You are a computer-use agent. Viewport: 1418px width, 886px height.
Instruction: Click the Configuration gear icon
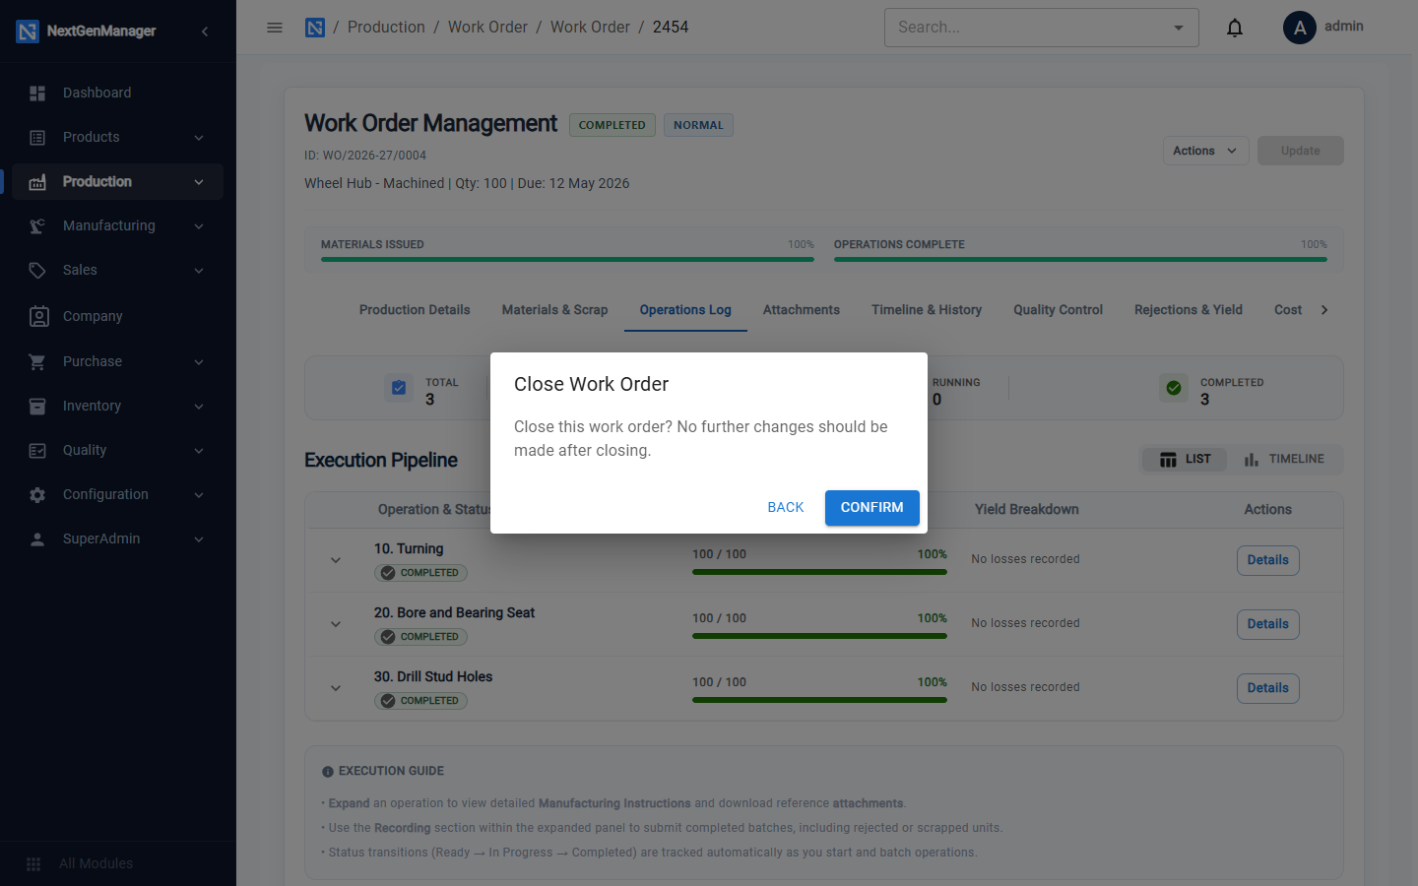[x=37, y=495]
